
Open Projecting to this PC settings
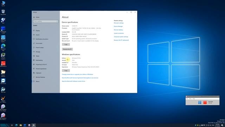point(41,65)
